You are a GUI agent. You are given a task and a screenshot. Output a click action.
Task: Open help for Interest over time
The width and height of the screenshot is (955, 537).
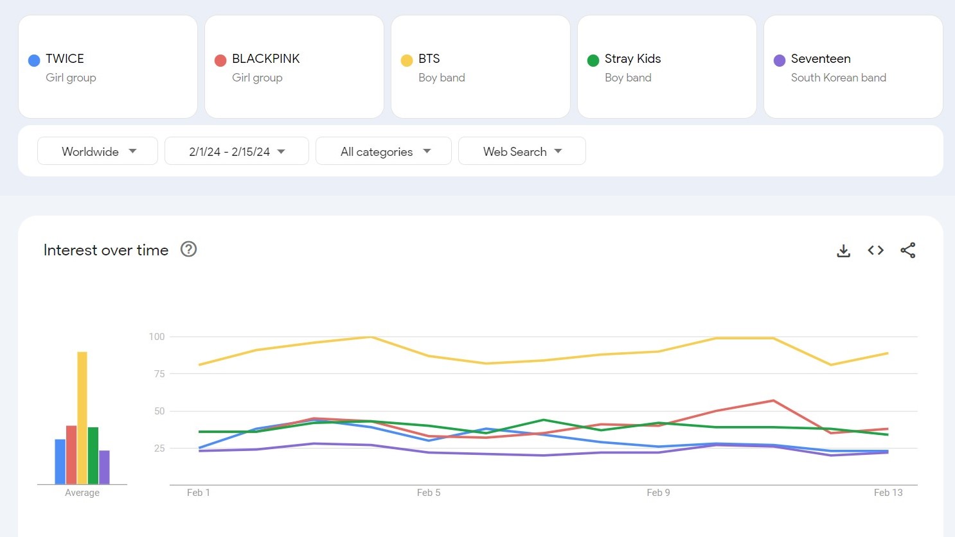[x=188, y=249]
